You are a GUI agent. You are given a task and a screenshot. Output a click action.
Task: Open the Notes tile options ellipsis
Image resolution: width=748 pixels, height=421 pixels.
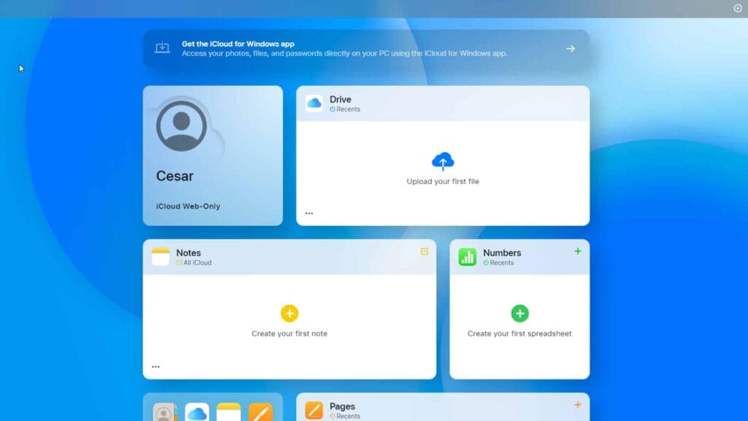(156, 367)
